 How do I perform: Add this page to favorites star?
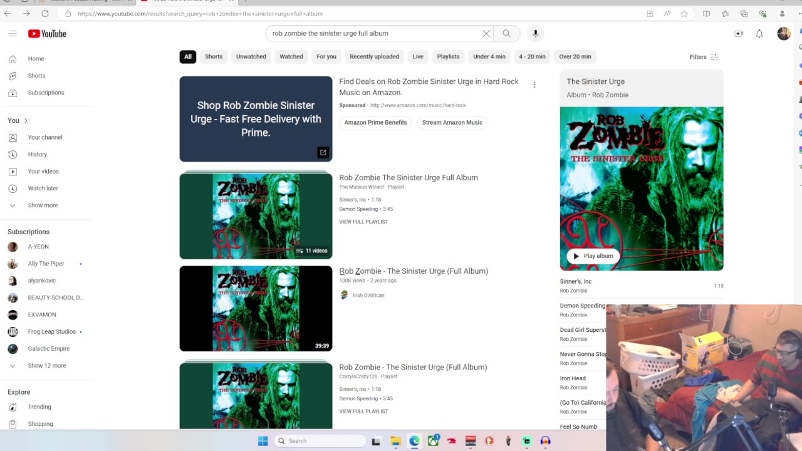(x=684, y=14)
